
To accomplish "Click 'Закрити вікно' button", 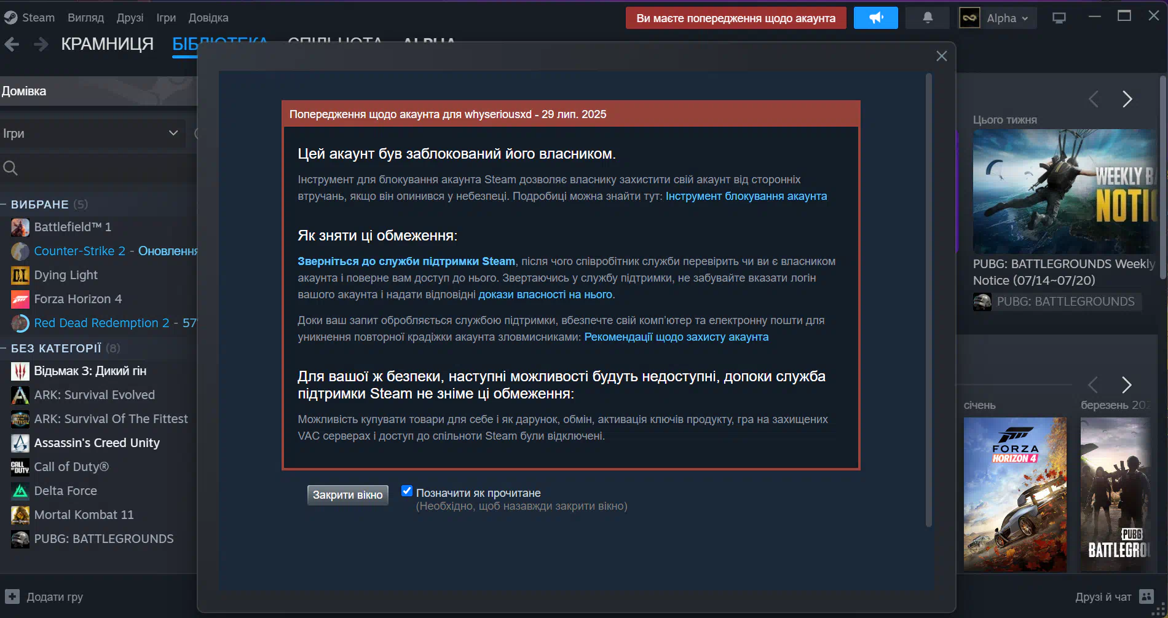I will pos(347,495).
